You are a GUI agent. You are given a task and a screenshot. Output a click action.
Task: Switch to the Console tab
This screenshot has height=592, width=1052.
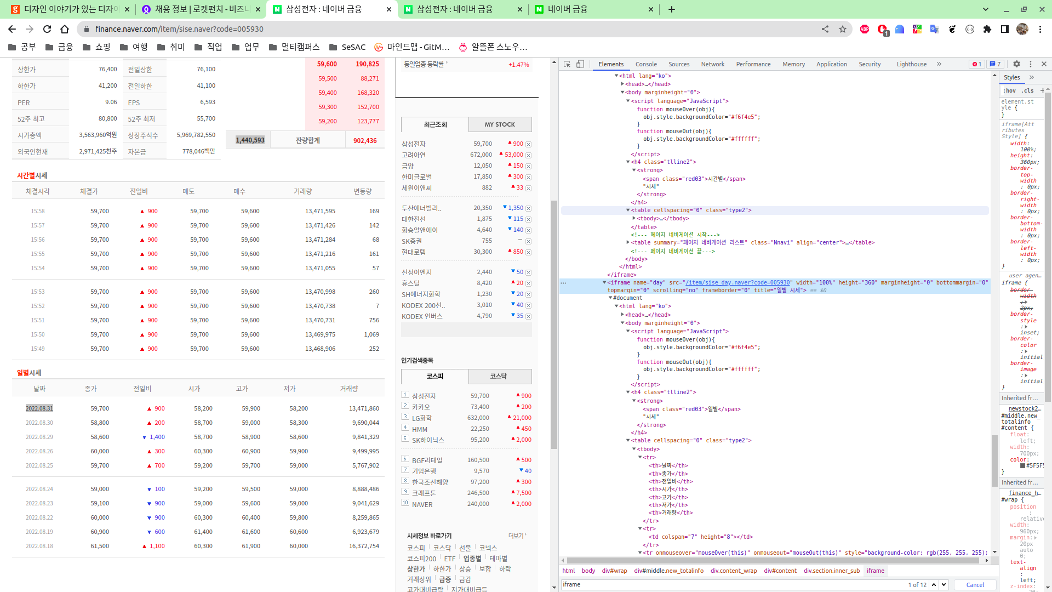(646, 64)
